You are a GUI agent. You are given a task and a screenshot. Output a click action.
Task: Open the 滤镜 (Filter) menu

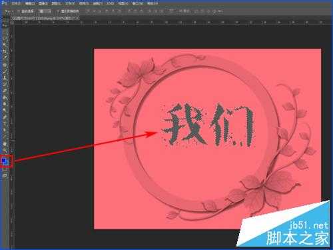97,3
